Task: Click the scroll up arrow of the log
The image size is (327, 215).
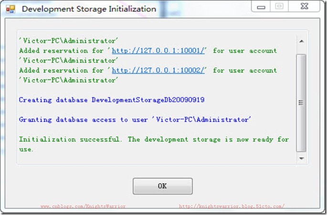Action: [x=301, y=41]
